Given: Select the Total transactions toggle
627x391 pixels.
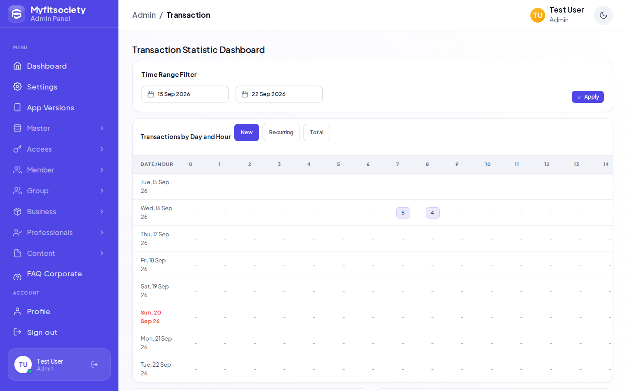Looking at the screenshot, I should point(317,133).
